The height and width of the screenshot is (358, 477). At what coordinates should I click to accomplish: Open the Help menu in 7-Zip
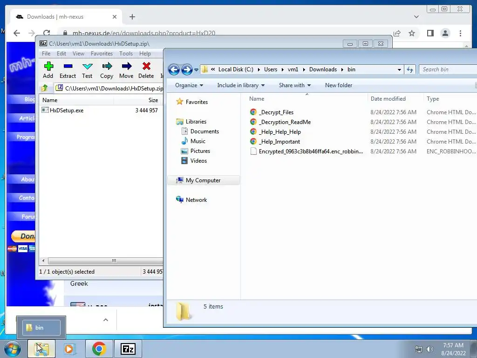click(x=145, y=54)
